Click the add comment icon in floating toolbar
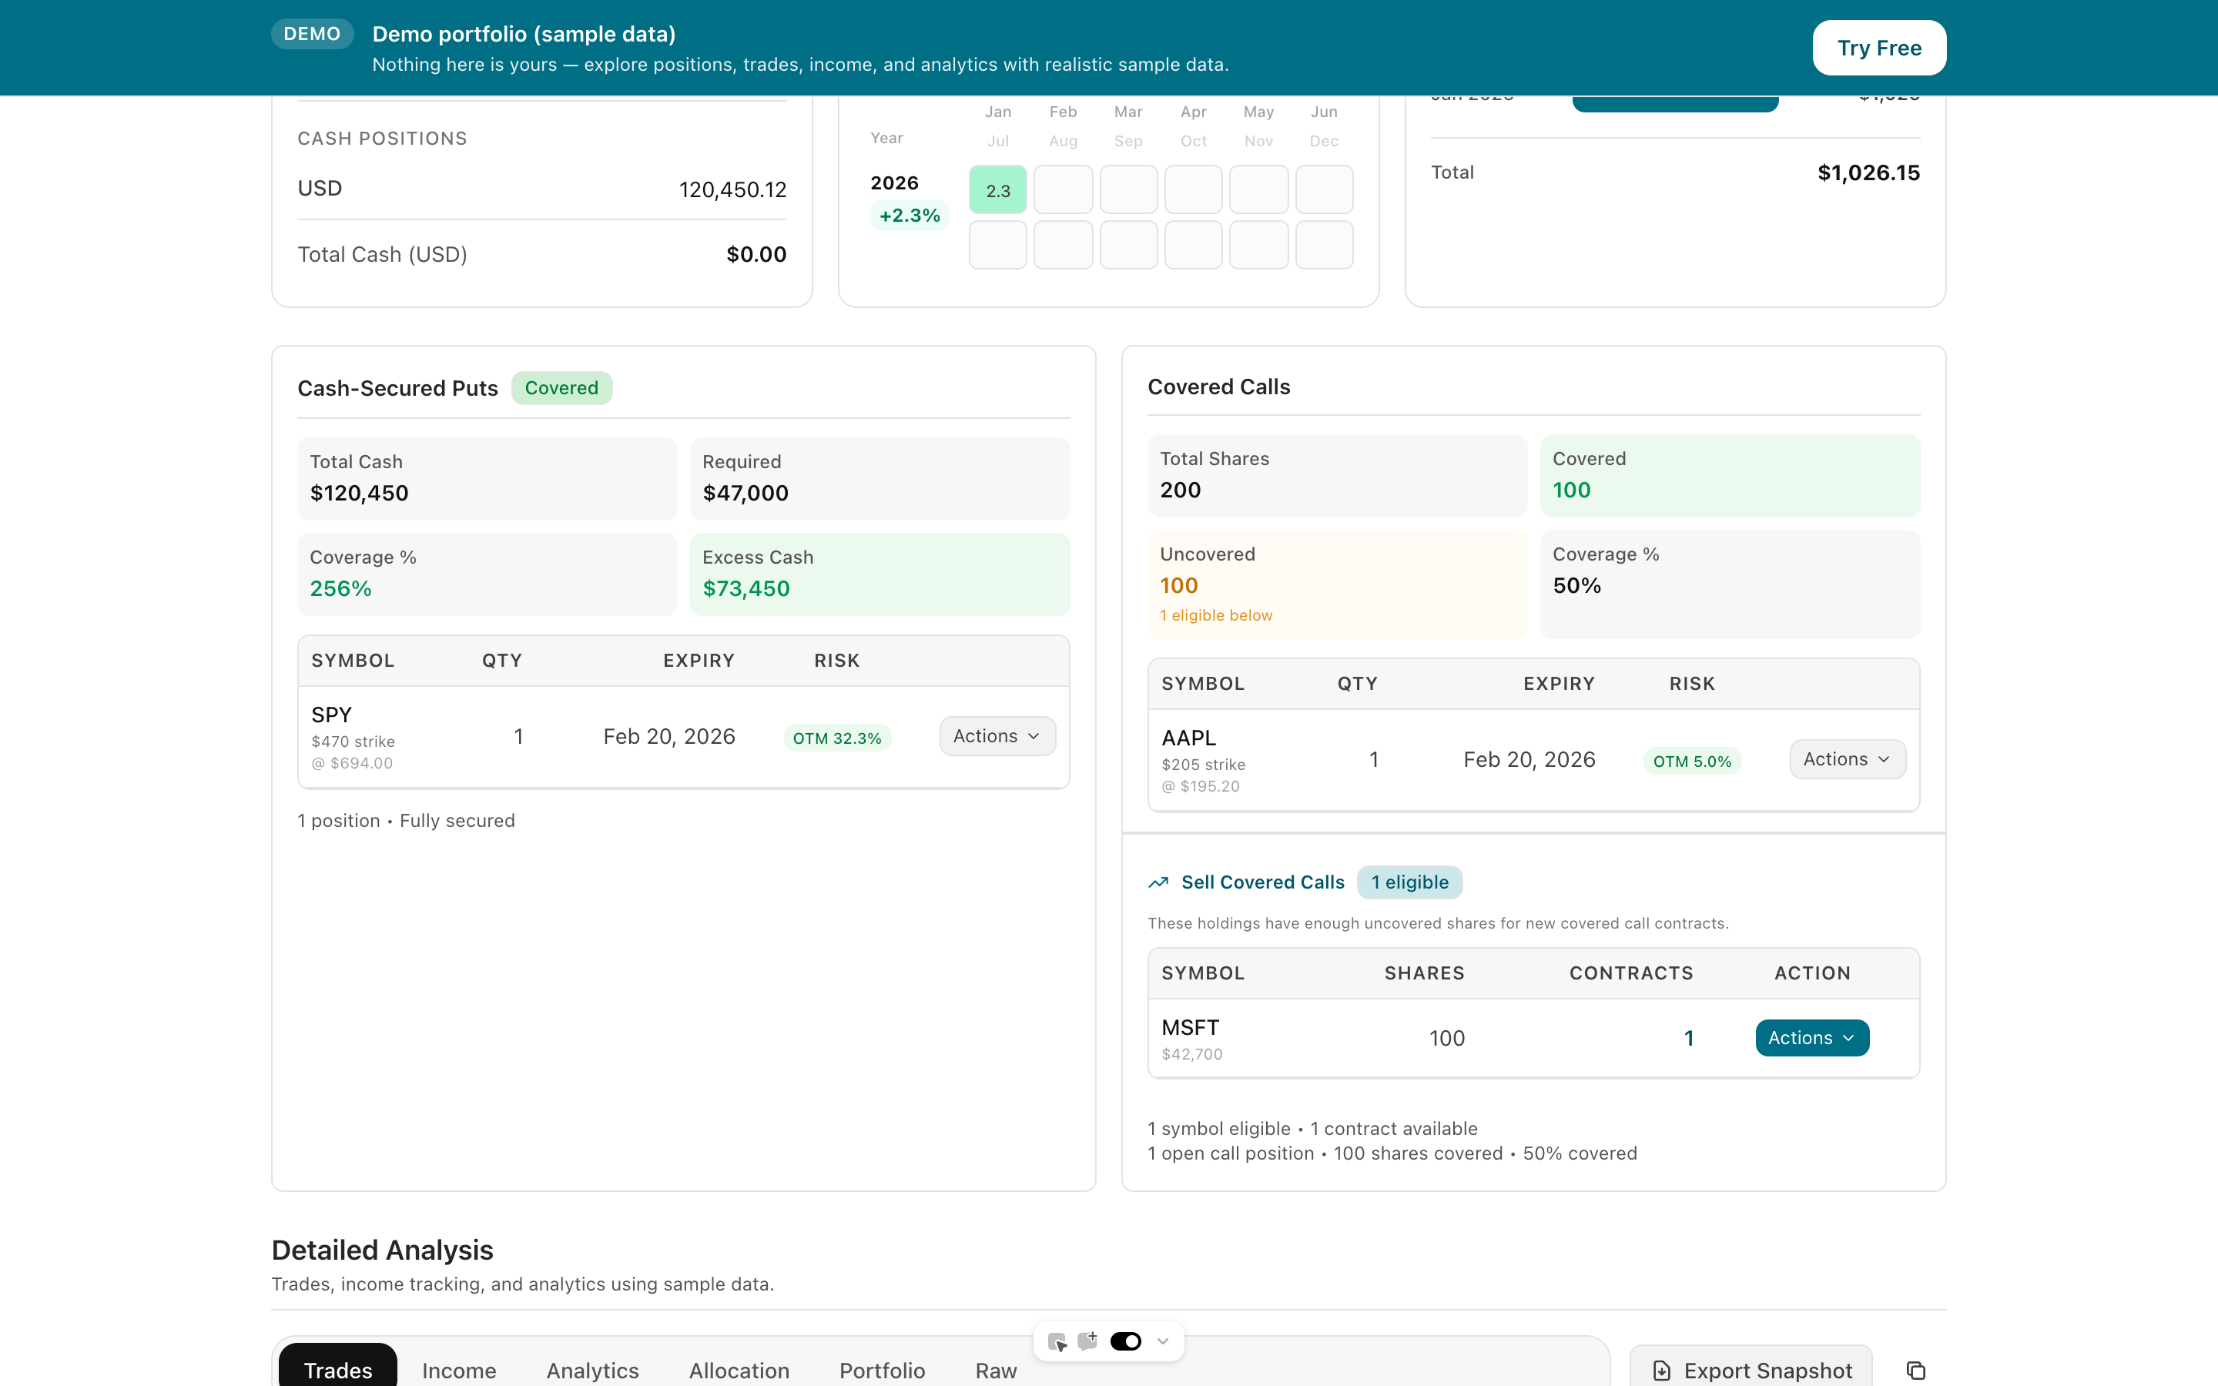This screenshot has width=2218, height=1386. (1089, 1340)
